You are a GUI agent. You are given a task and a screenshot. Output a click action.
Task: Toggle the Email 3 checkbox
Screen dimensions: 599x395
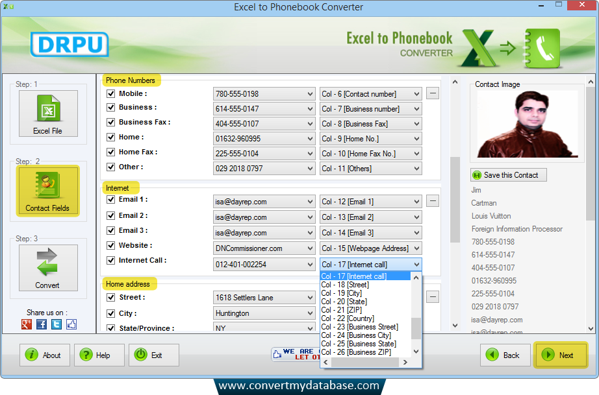(x=111, y=230)
